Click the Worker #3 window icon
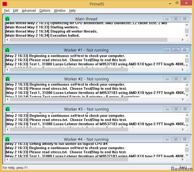Screen dimensions: 194x172 click(x=7, y=109)
